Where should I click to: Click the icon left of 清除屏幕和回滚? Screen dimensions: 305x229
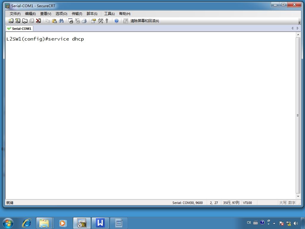(x=126, y=21)
